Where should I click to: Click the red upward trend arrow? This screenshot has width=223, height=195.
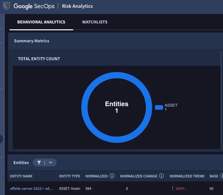[x=173, y=188]
